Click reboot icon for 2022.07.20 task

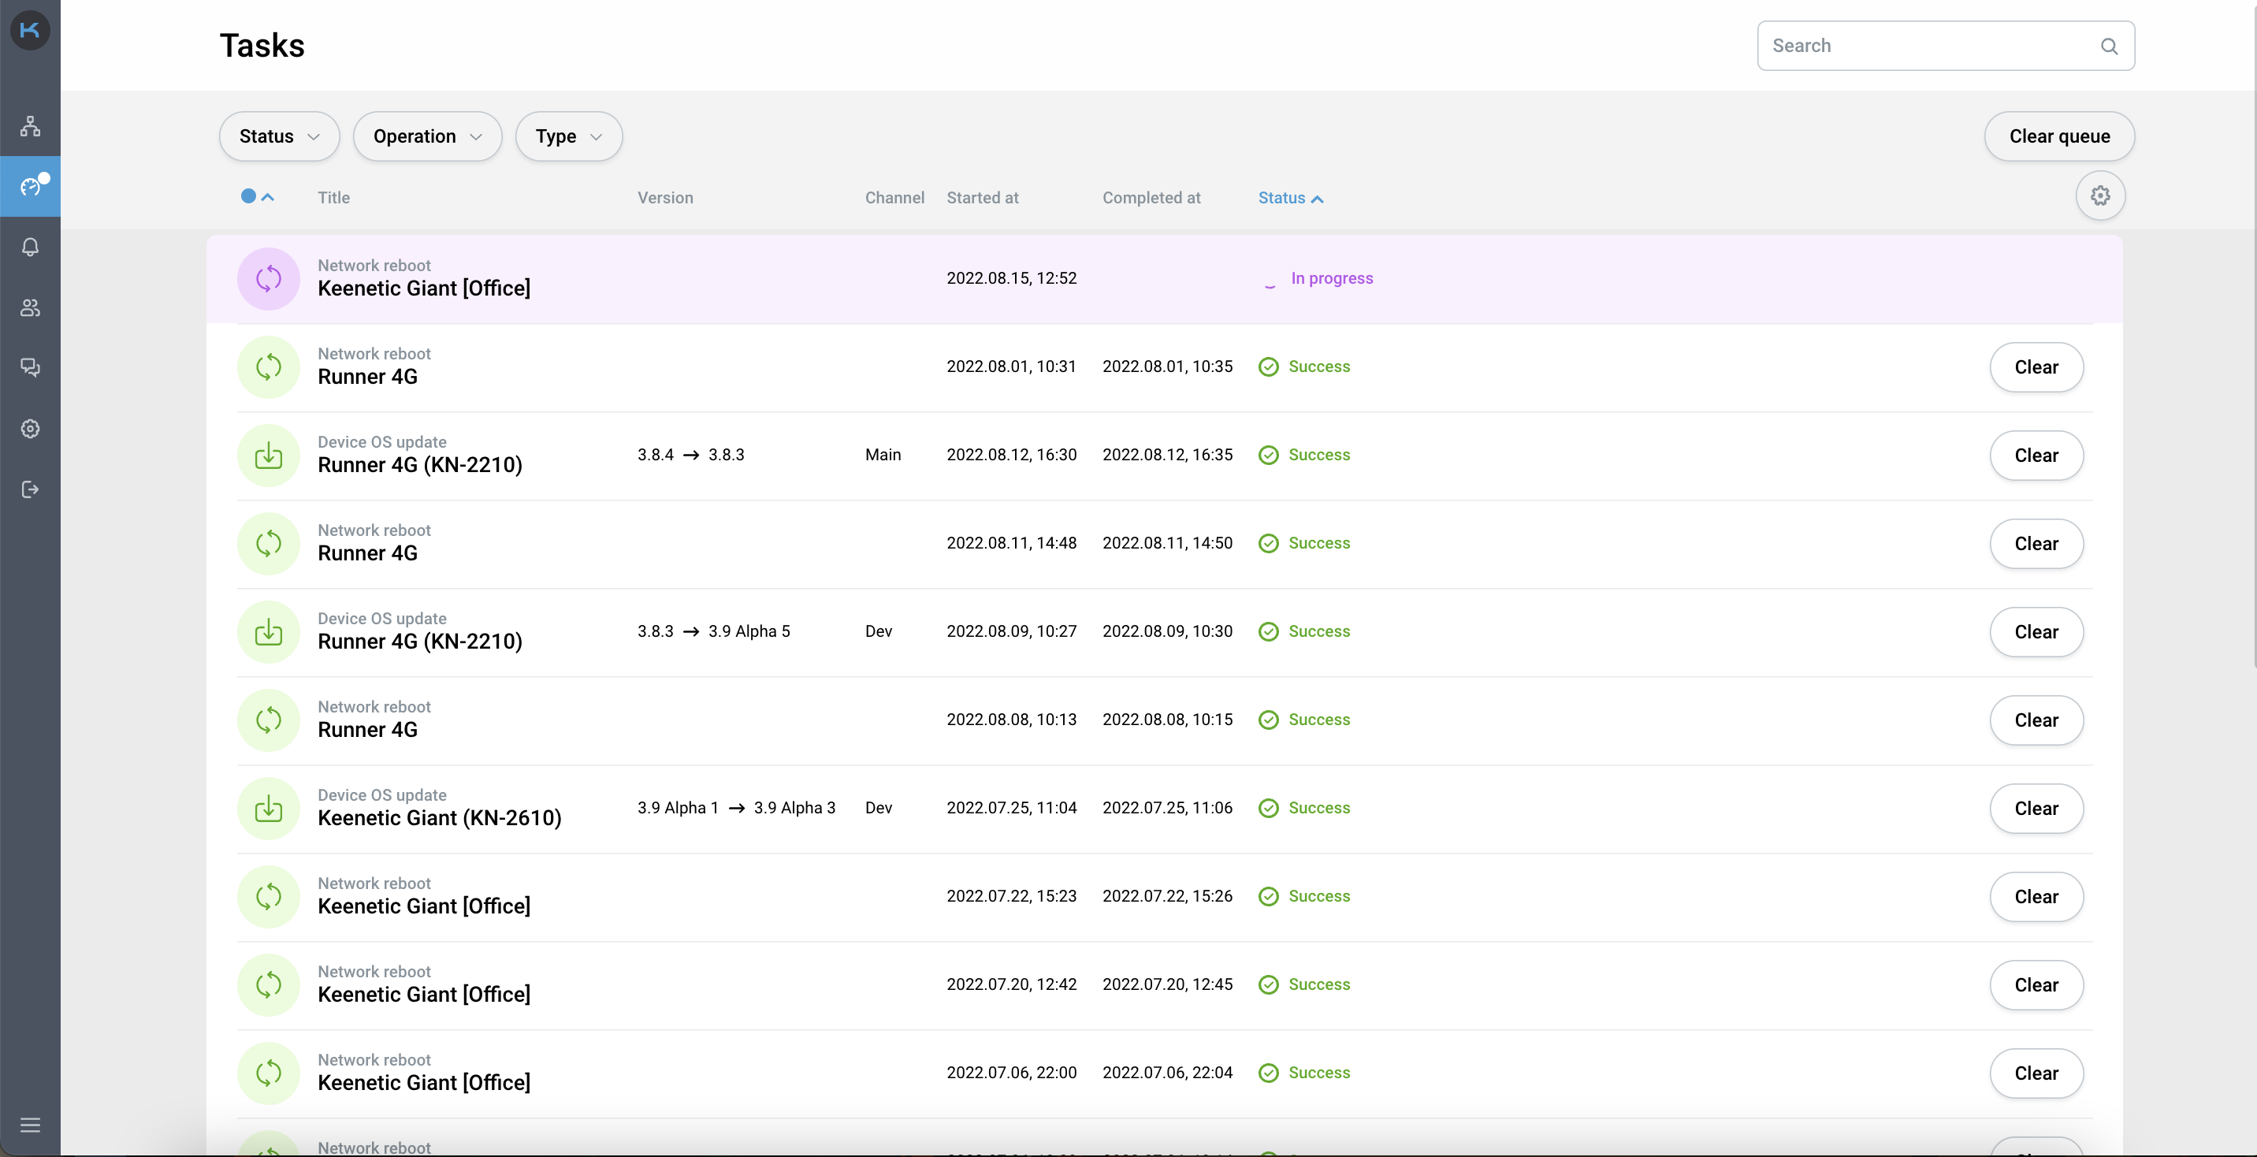pos(269,985)
